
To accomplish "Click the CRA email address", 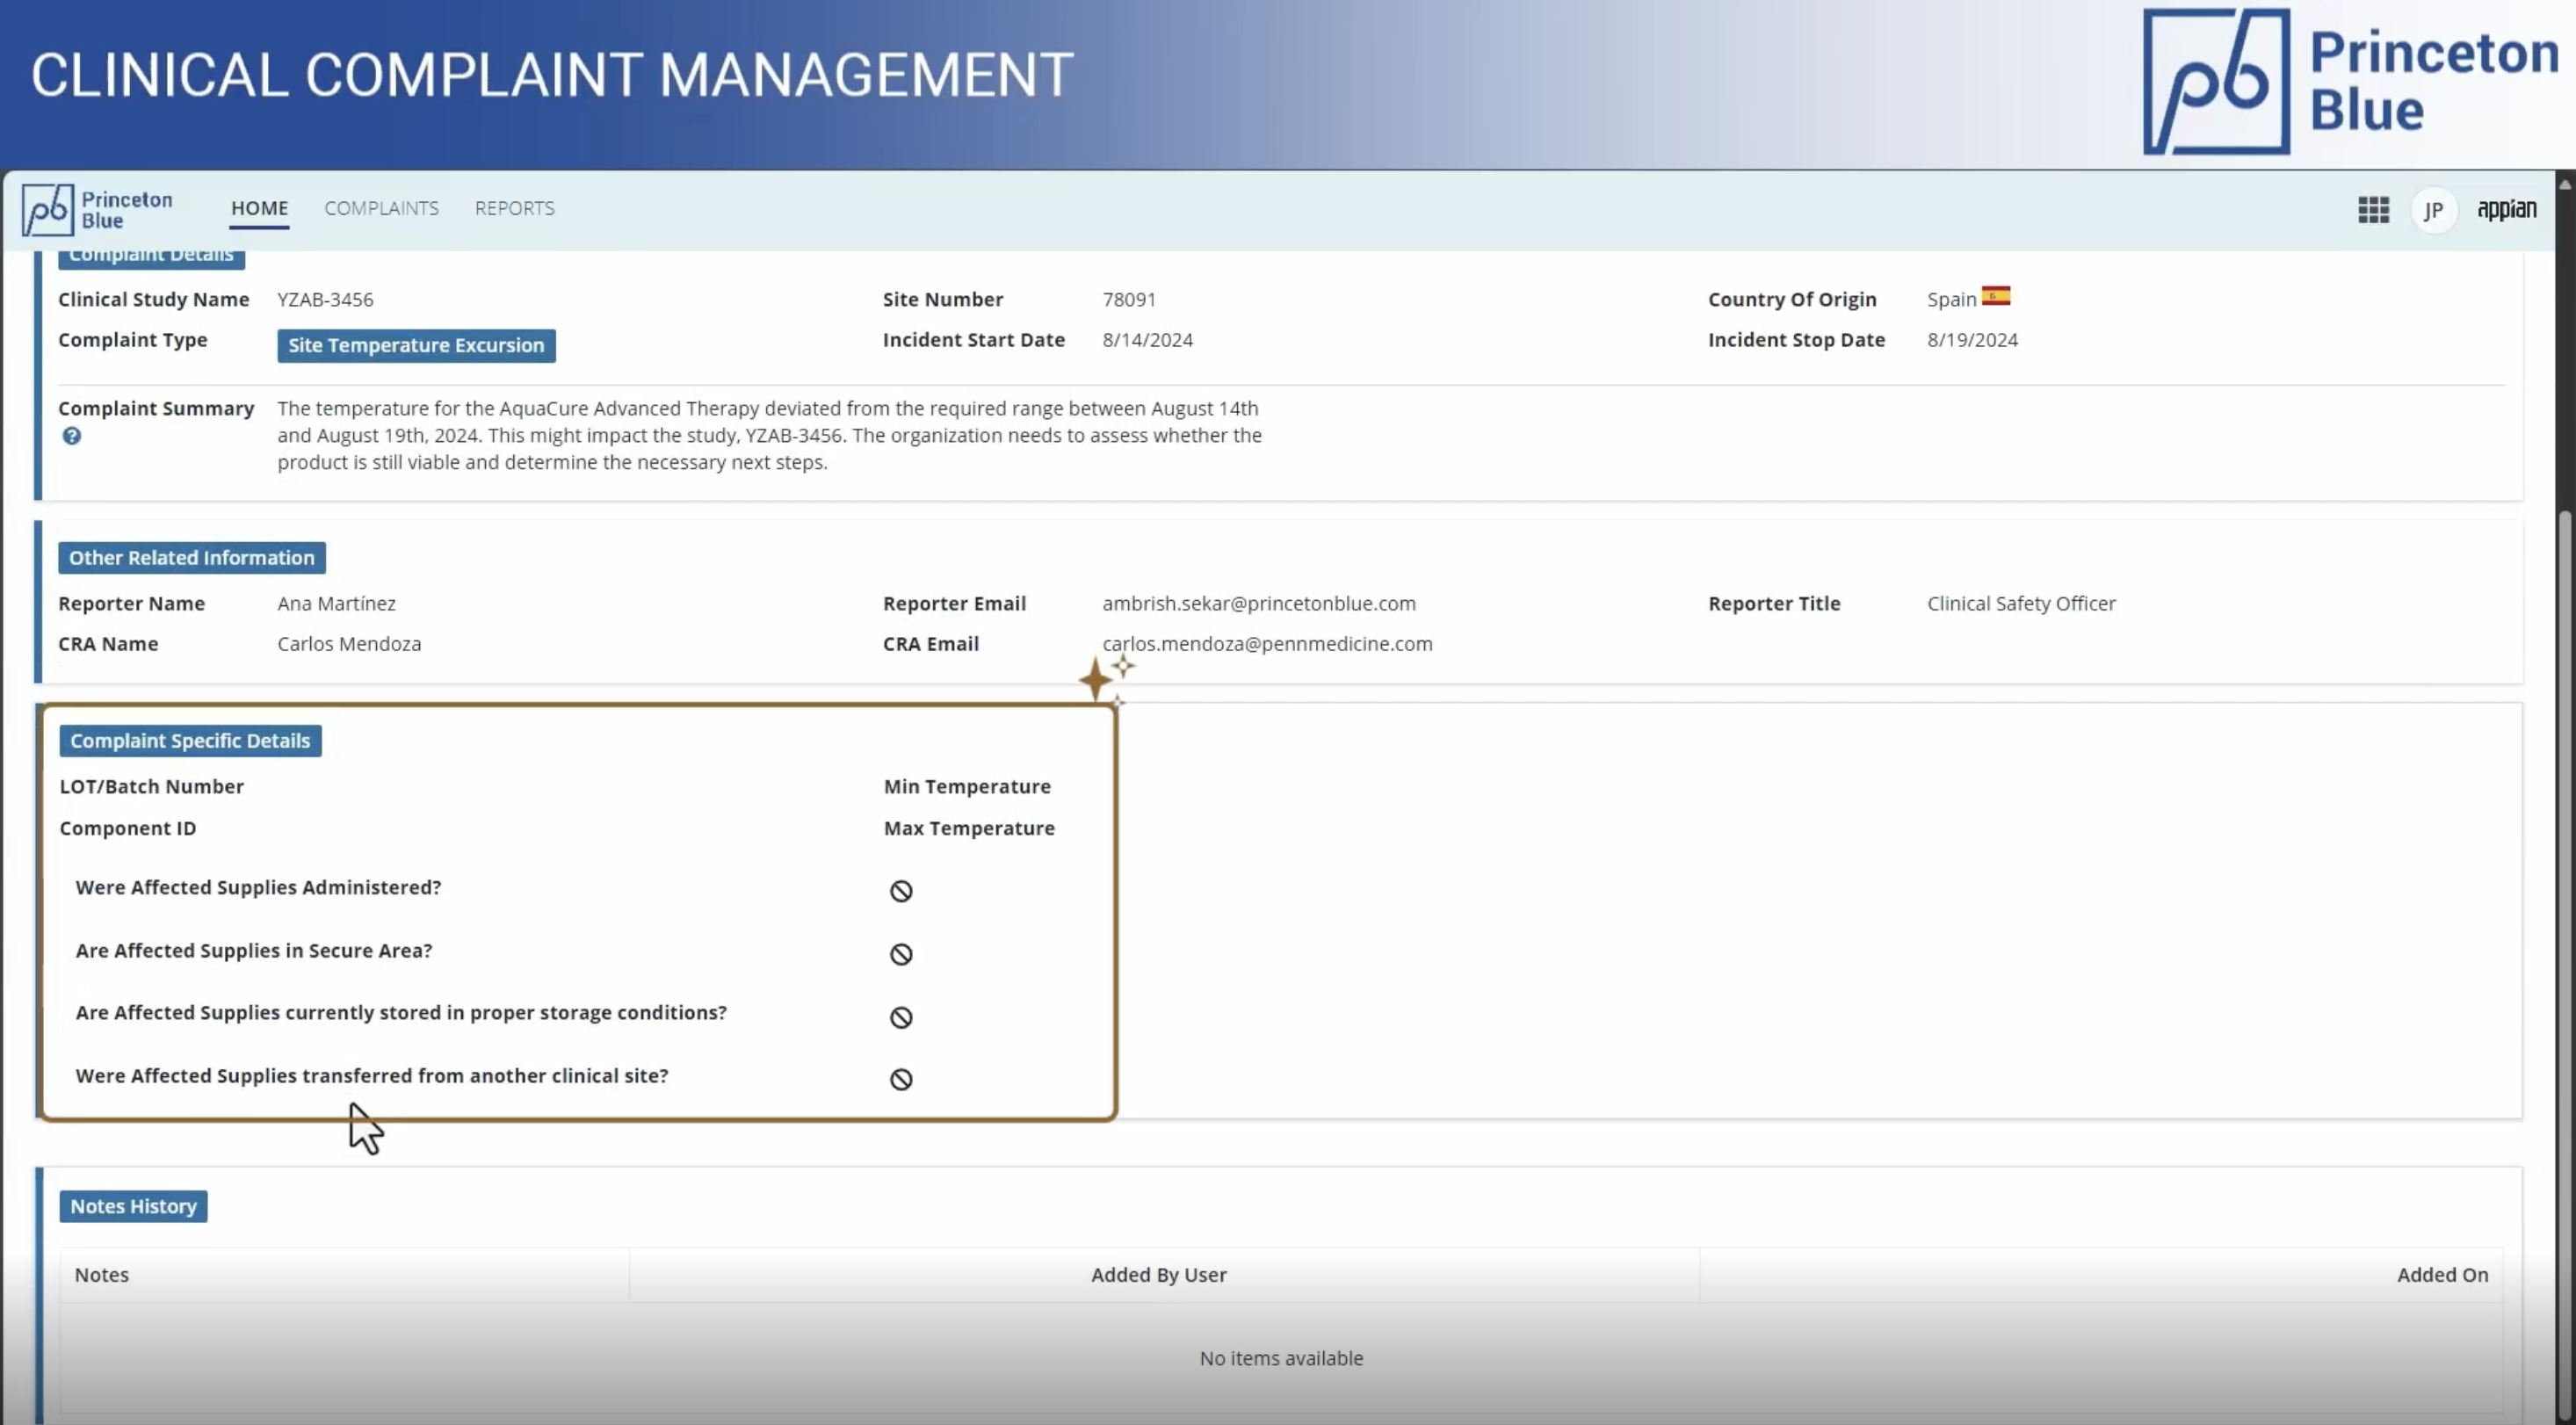I will 1266,644.
